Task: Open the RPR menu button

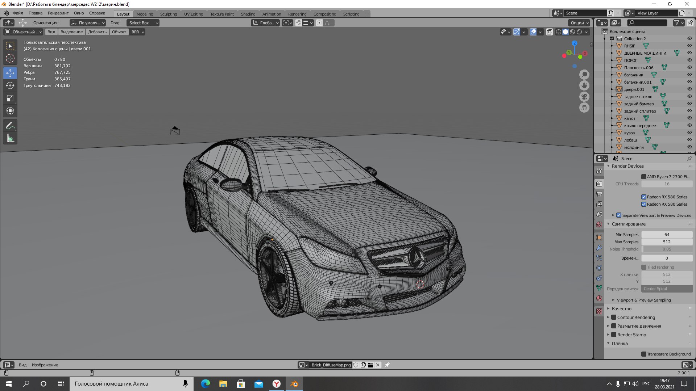Action: point(137,32)
